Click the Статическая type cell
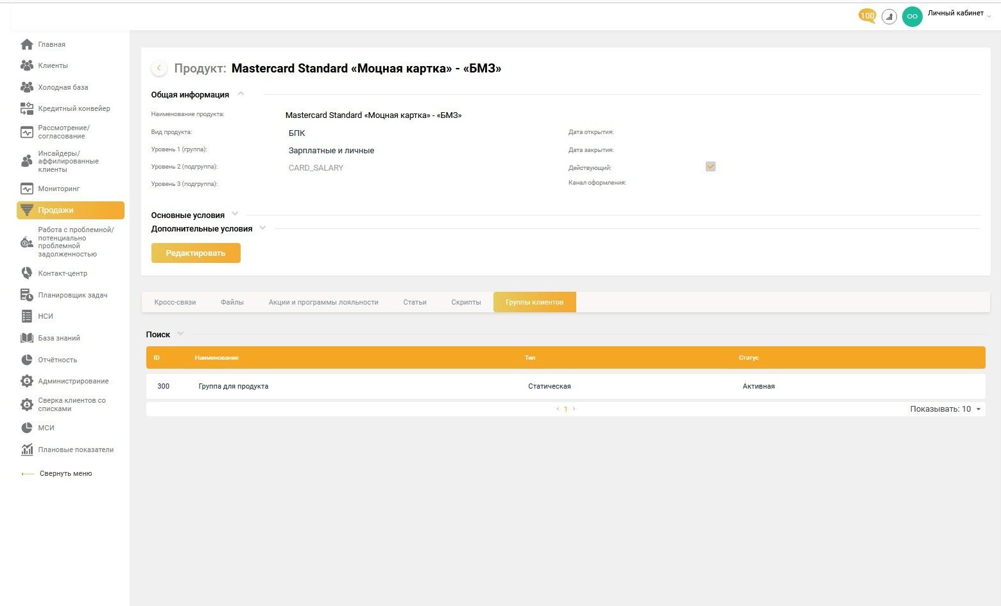The width and height of the screenshot is (1001, 606). pos(549,386)
